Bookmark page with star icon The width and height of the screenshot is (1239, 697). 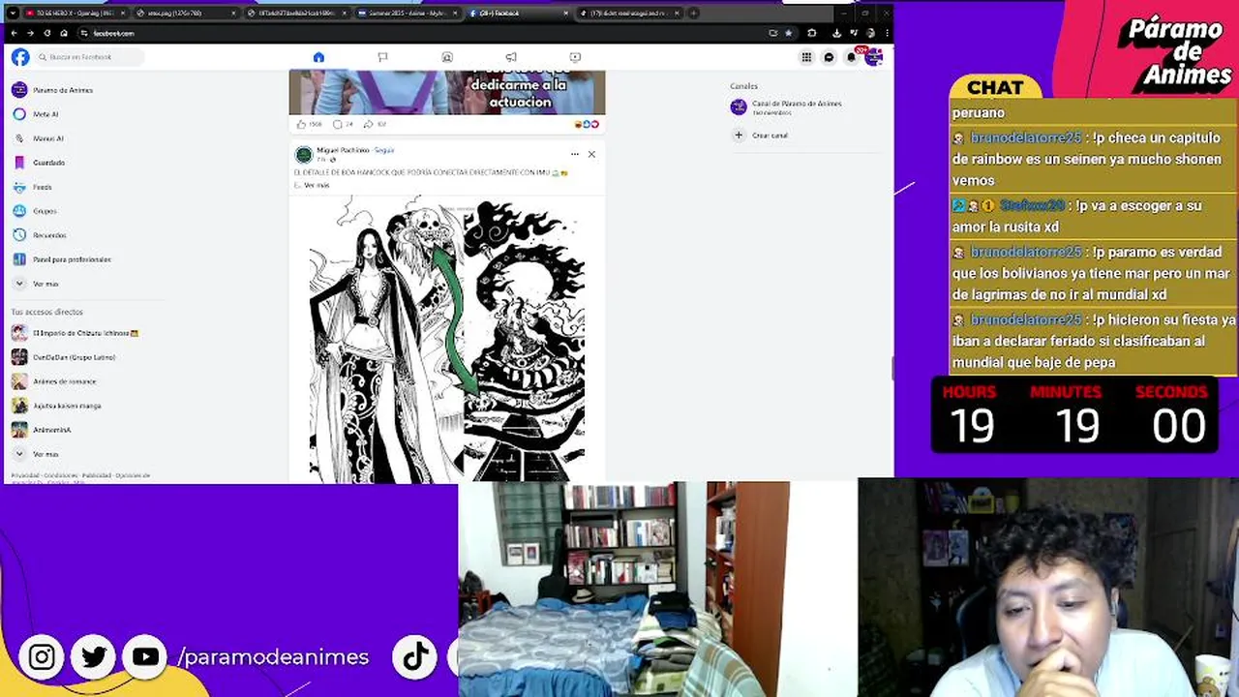[788, 33]
